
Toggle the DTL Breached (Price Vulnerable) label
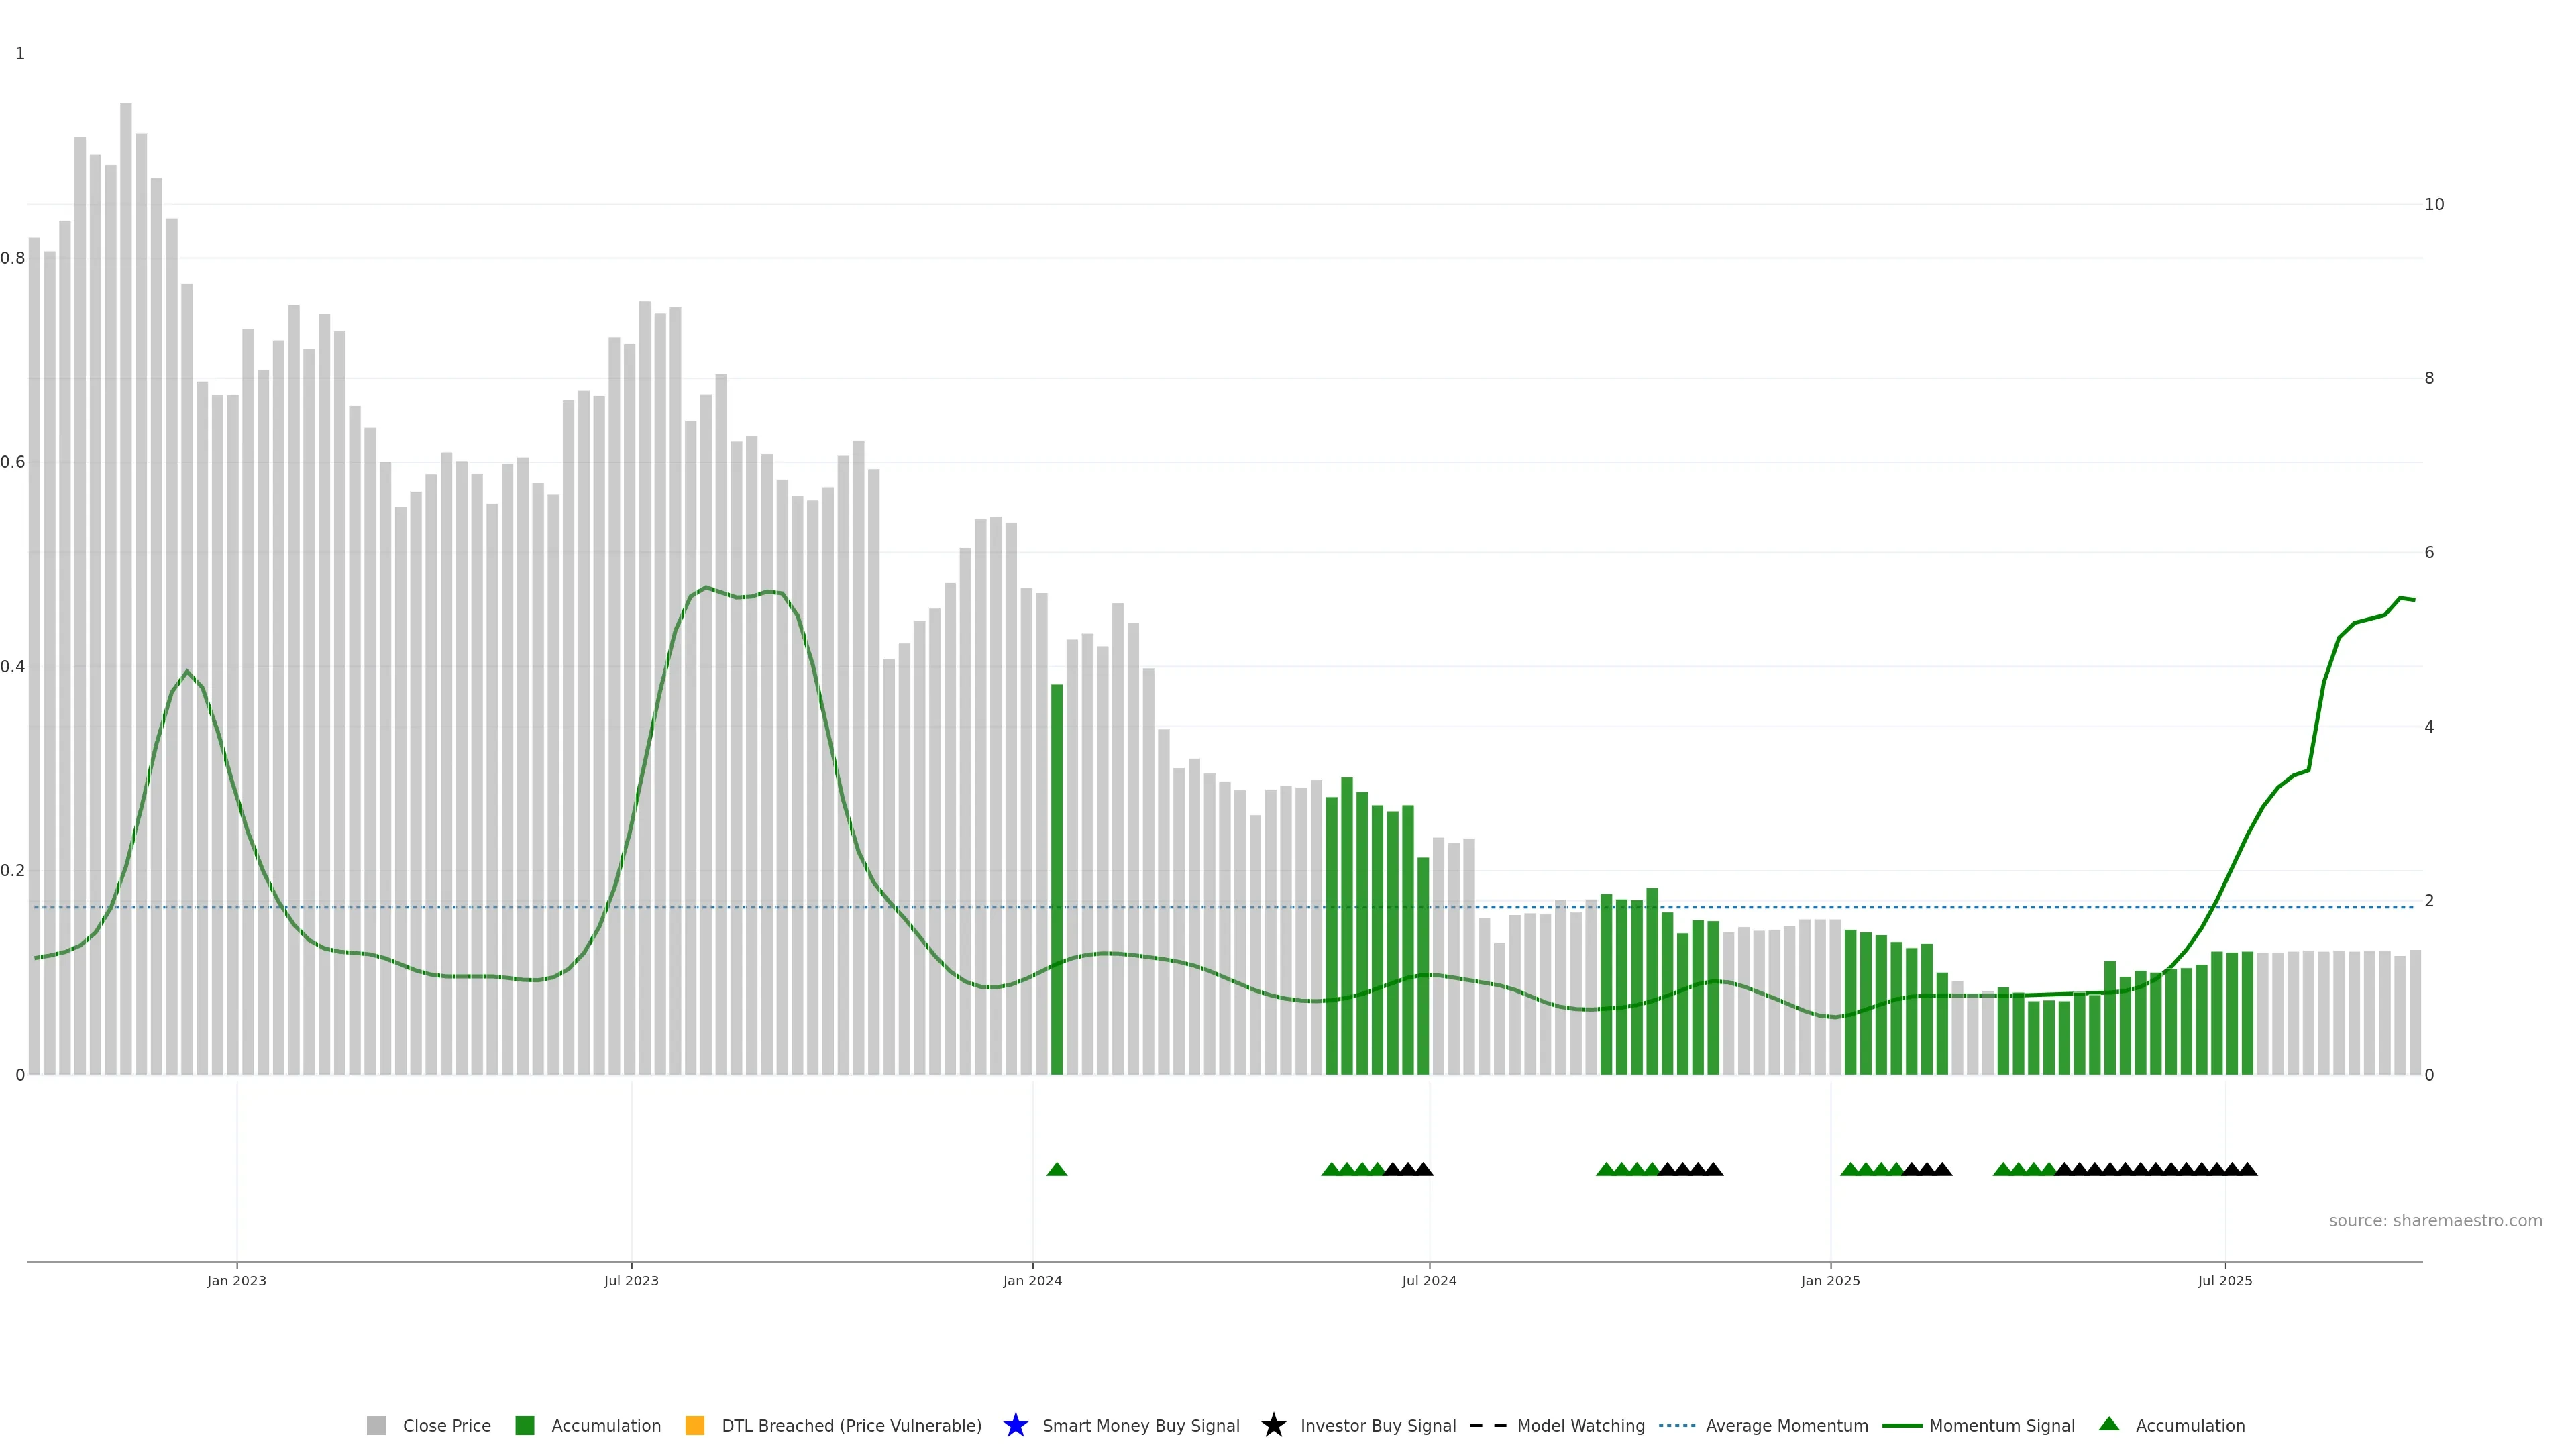(x=851, y=1425)
